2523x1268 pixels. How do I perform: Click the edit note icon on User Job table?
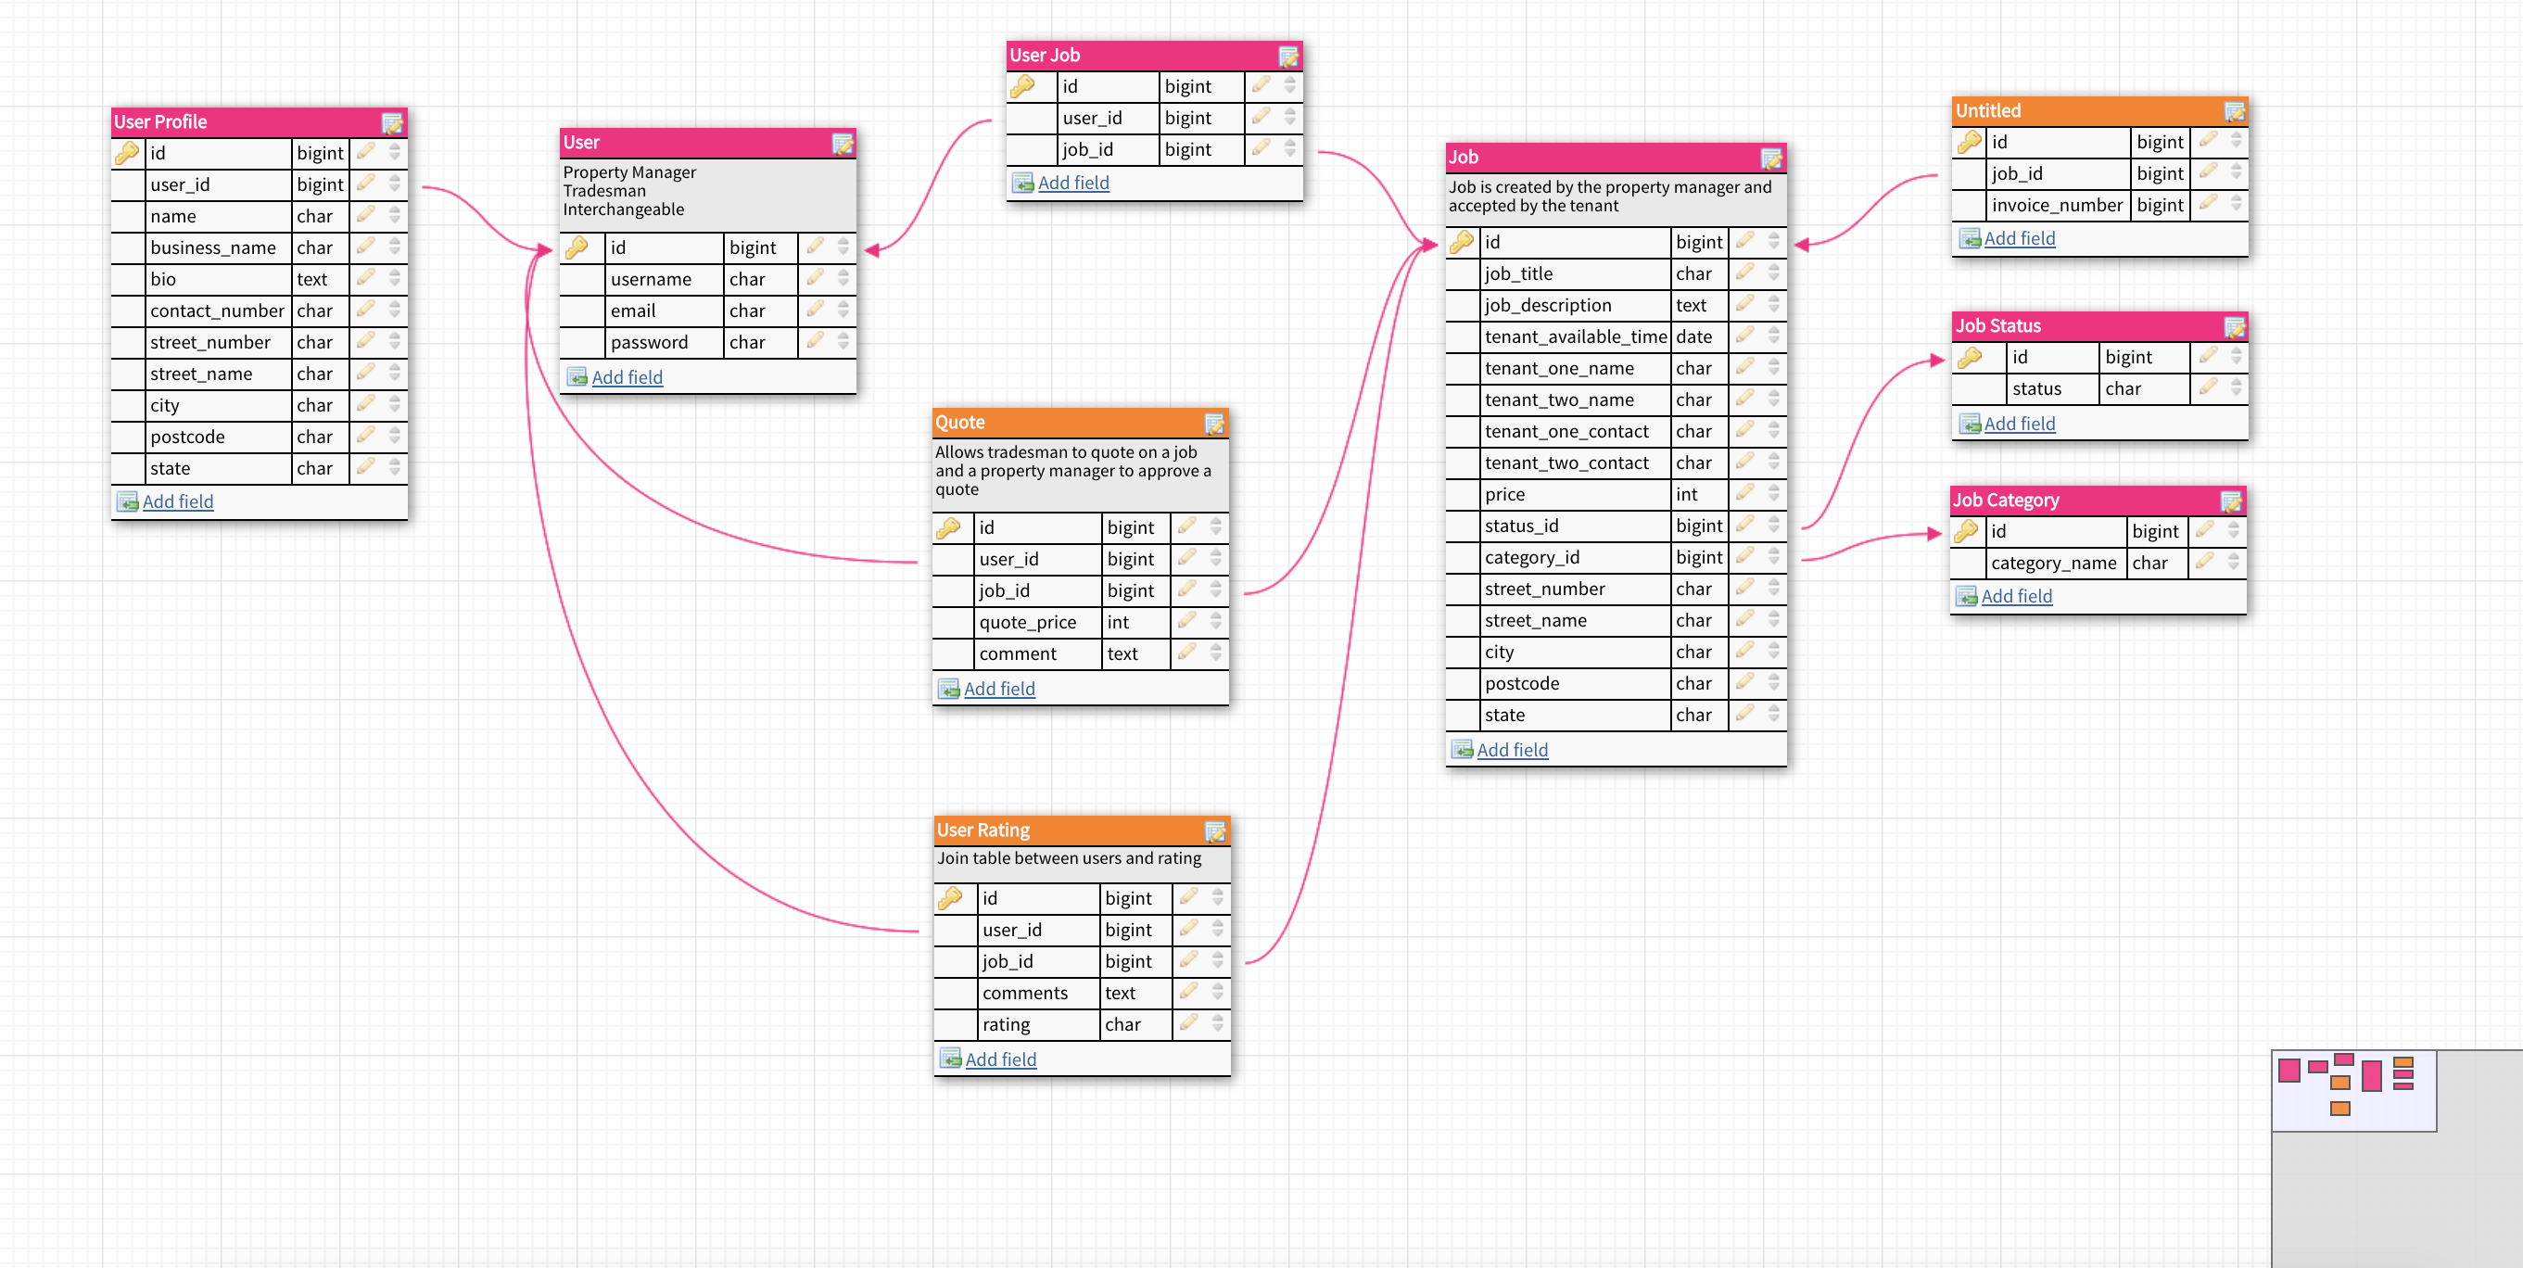coord(1288,57)
